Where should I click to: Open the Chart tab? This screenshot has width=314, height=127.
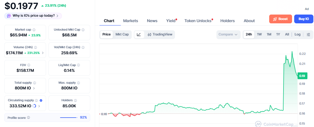(109, 21)
